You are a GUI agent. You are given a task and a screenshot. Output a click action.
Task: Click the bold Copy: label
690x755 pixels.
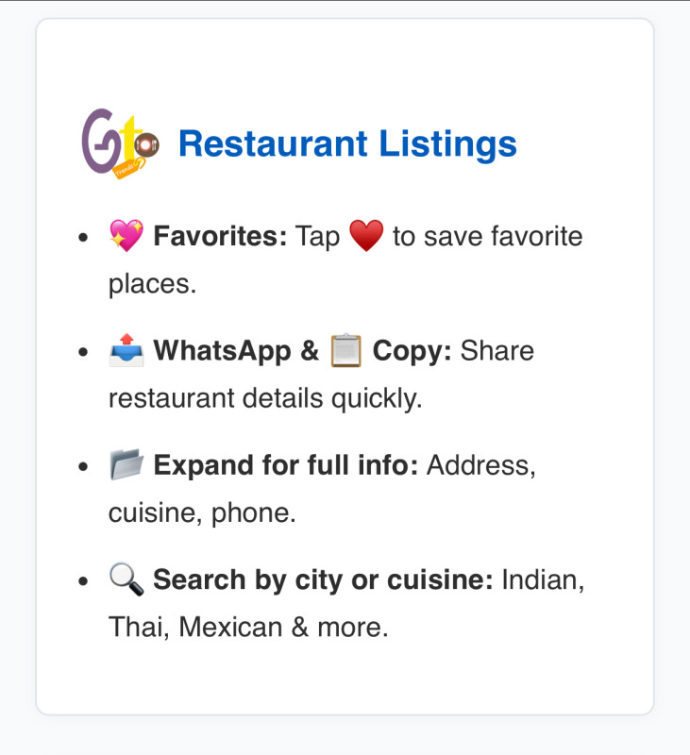(x=412, y=350)
